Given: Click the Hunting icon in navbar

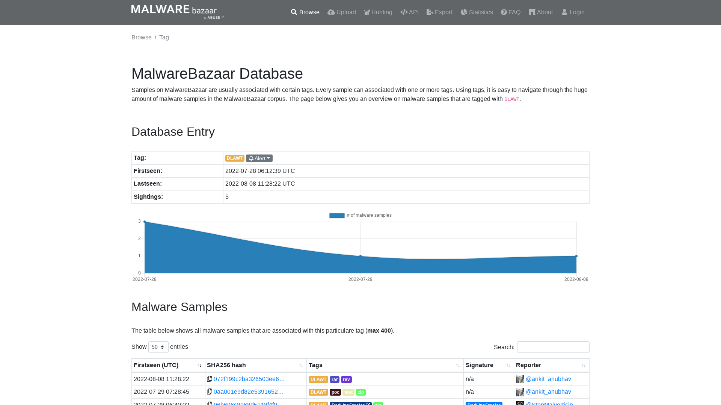Looking at the screenshot, I should (367, 12).
